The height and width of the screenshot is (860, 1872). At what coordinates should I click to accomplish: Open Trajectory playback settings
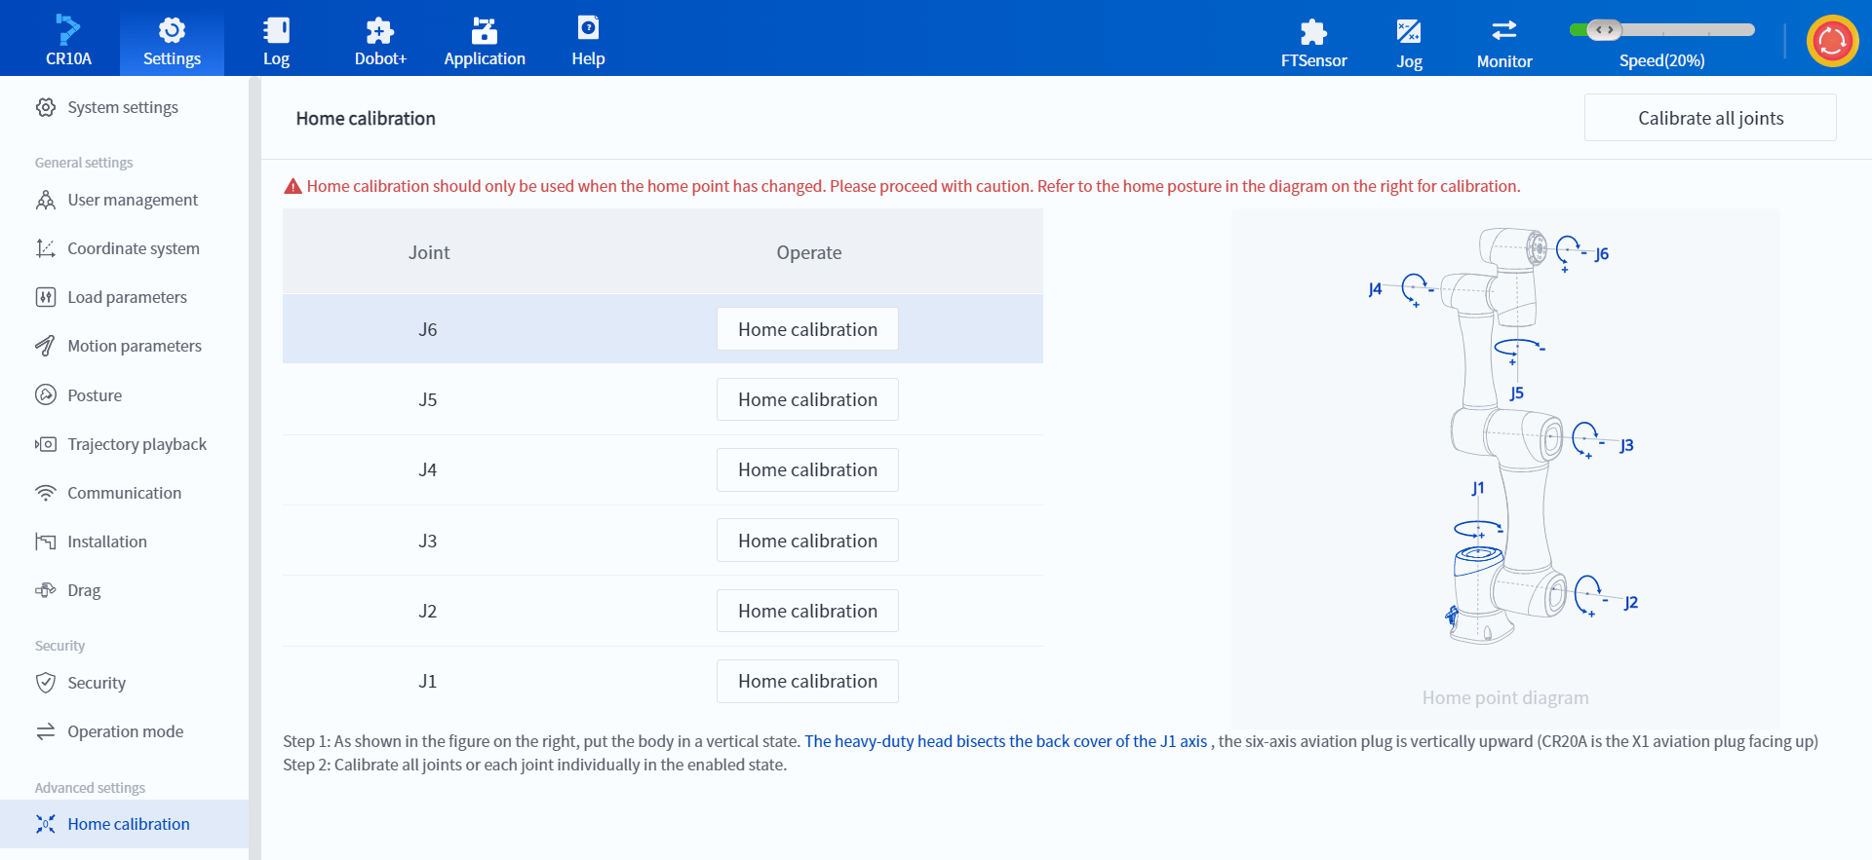tap(136, 444)
